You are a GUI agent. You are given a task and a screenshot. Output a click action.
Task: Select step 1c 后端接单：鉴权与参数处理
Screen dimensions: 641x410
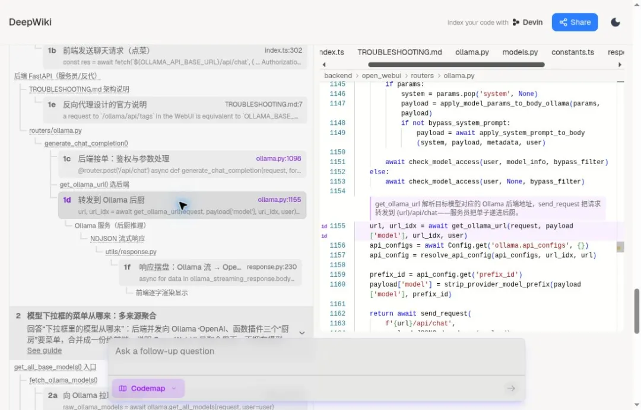pos(182,164)
